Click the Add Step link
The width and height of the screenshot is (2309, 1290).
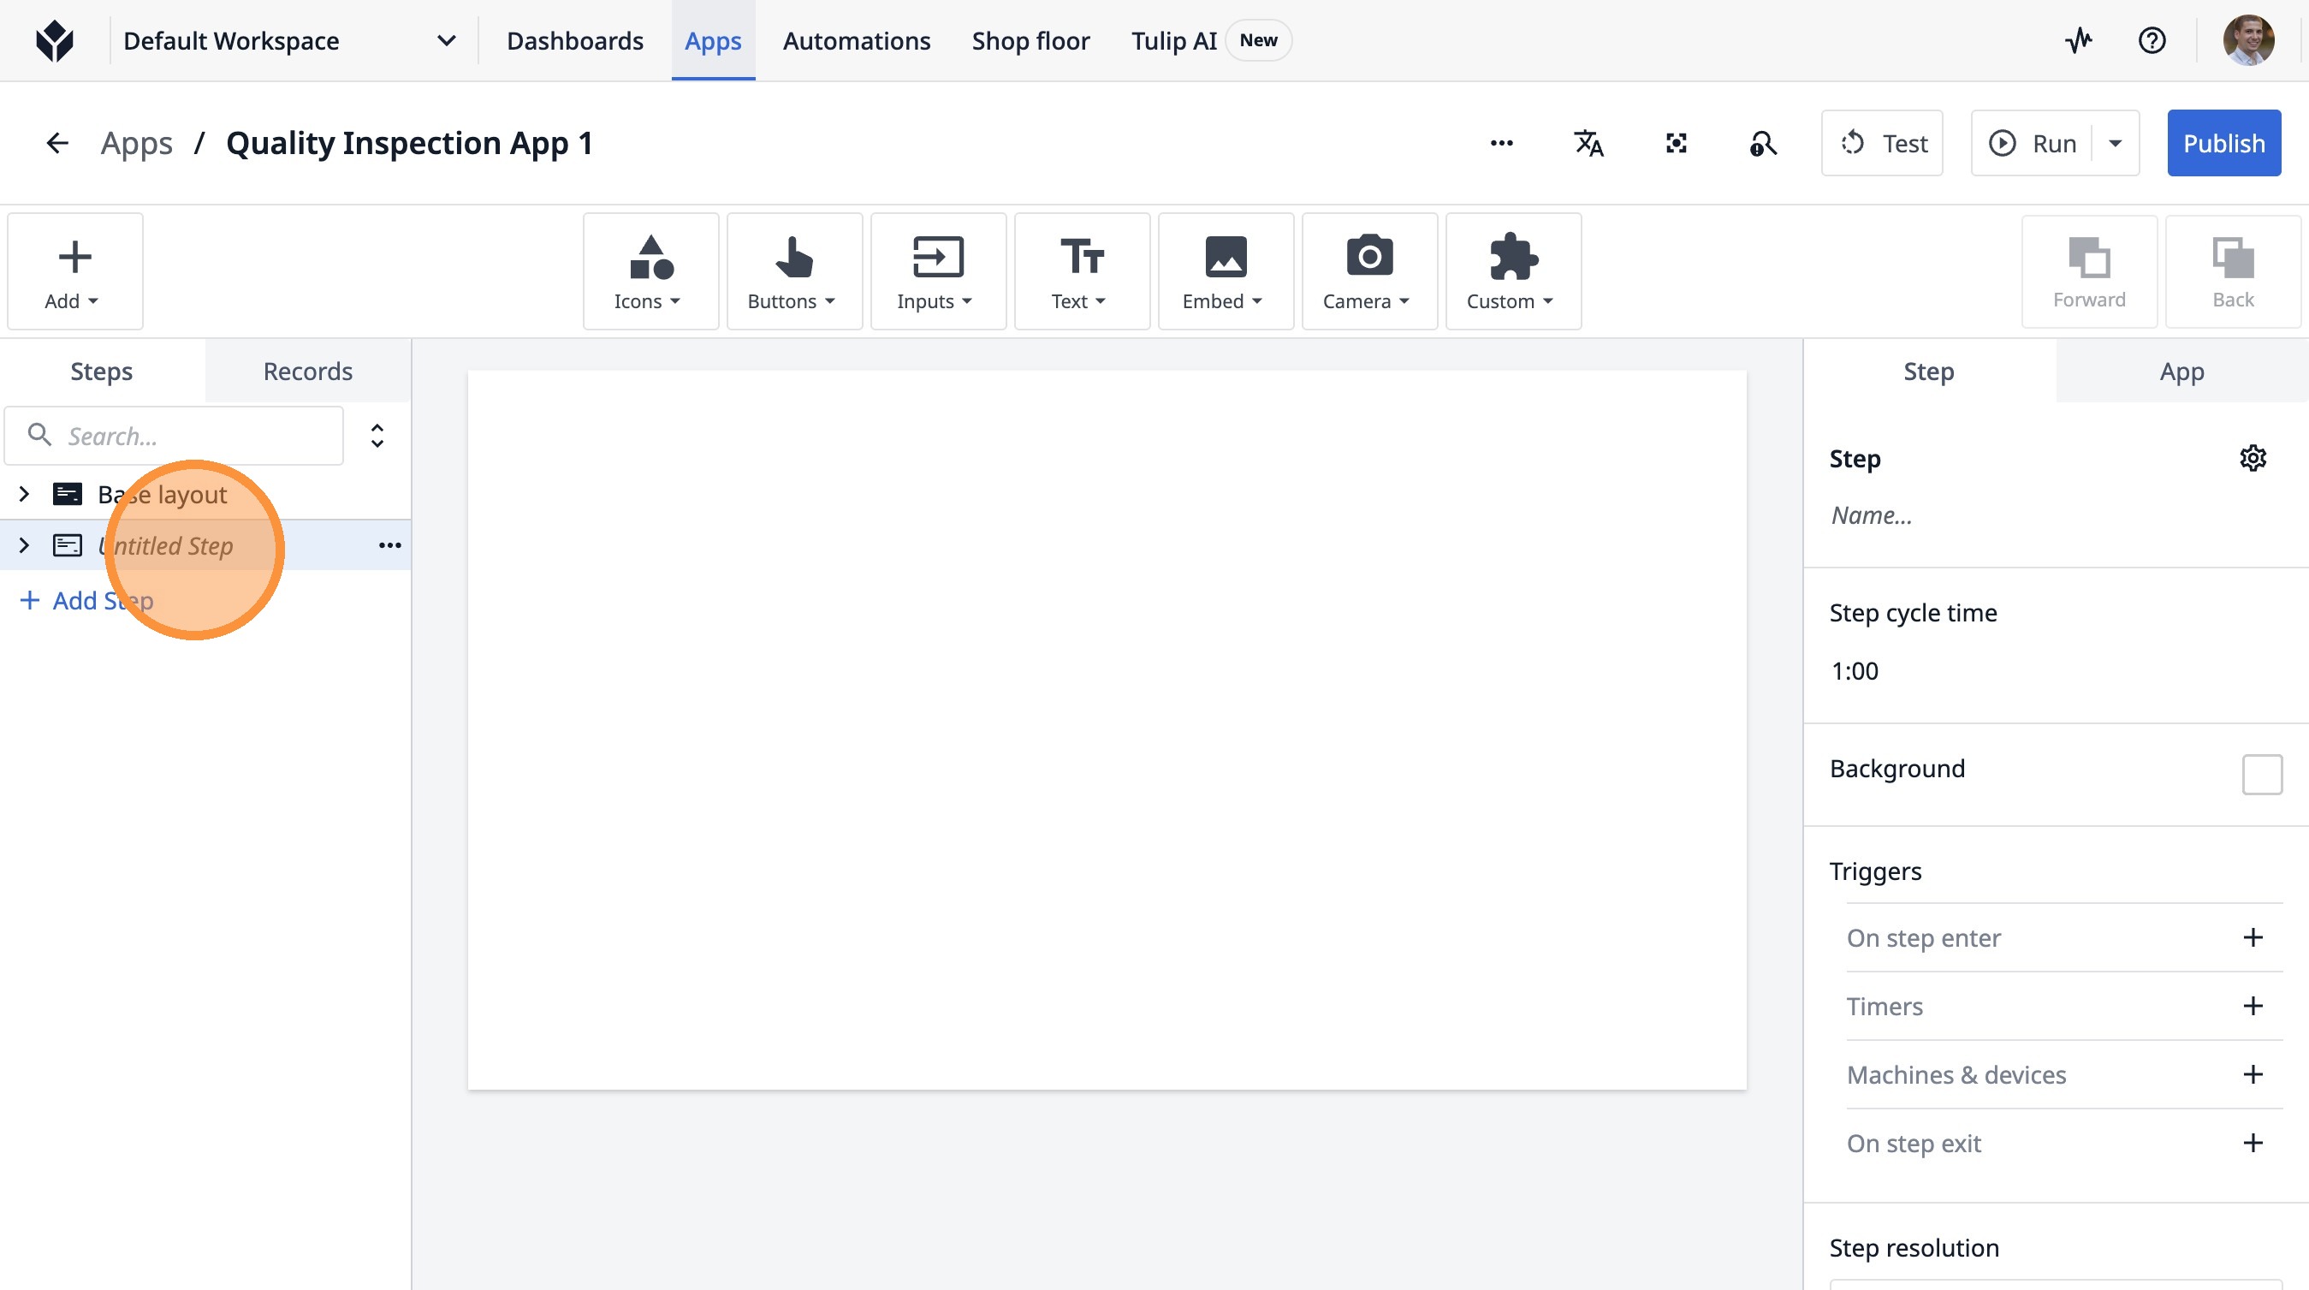click(x=87, y=600)
